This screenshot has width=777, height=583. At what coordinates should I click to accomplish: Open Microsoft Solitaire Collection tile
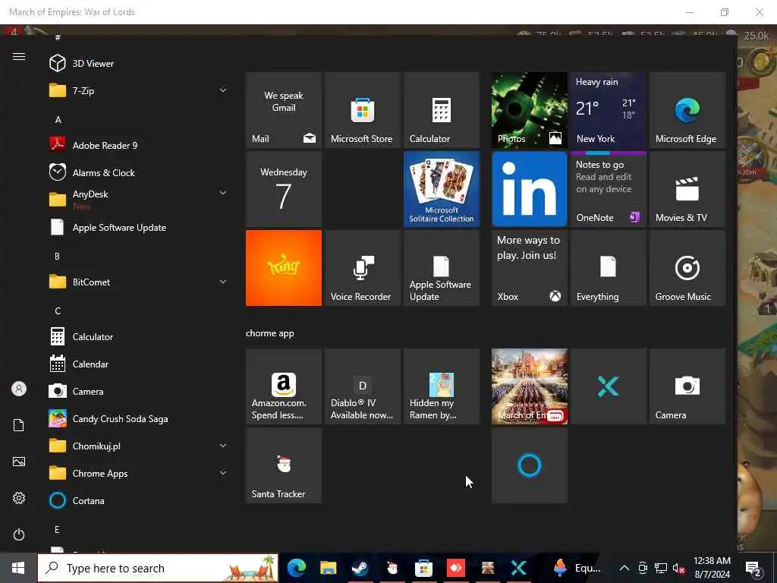(442, 189)
